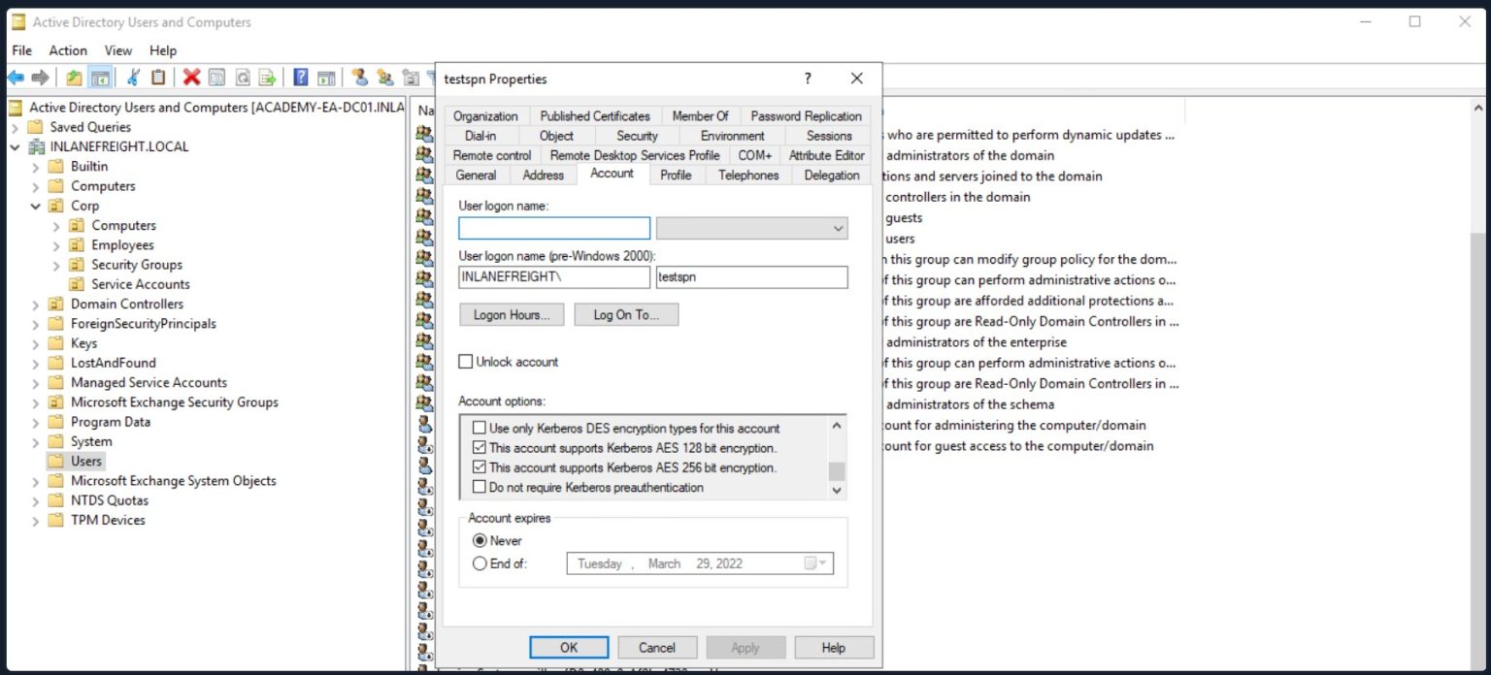This screenshot has height=675, width=1491.
Task: Open Help via blue question mark icon
Action: point(301,78)
